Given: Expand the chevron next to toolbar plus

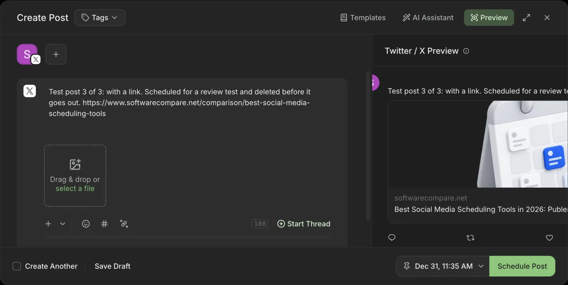Looking at the screenshot, I should click(62, 224).
